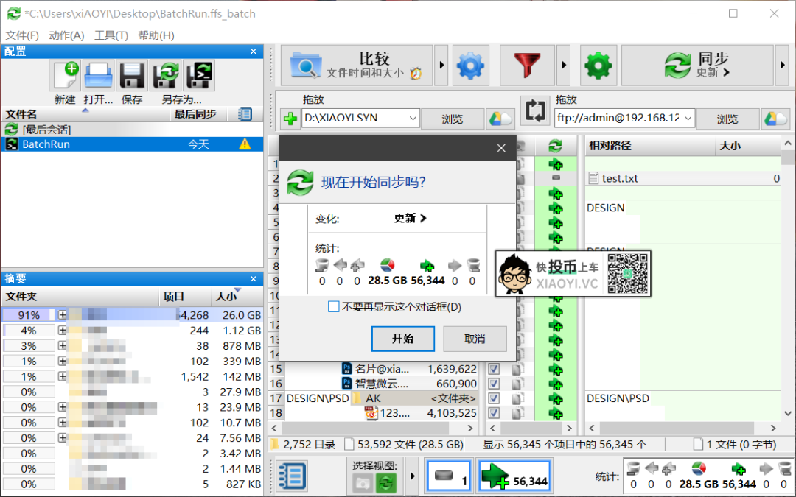Click the 4% progress bar in summary
The image size is (796, 497).
click(x=29, y=330)
